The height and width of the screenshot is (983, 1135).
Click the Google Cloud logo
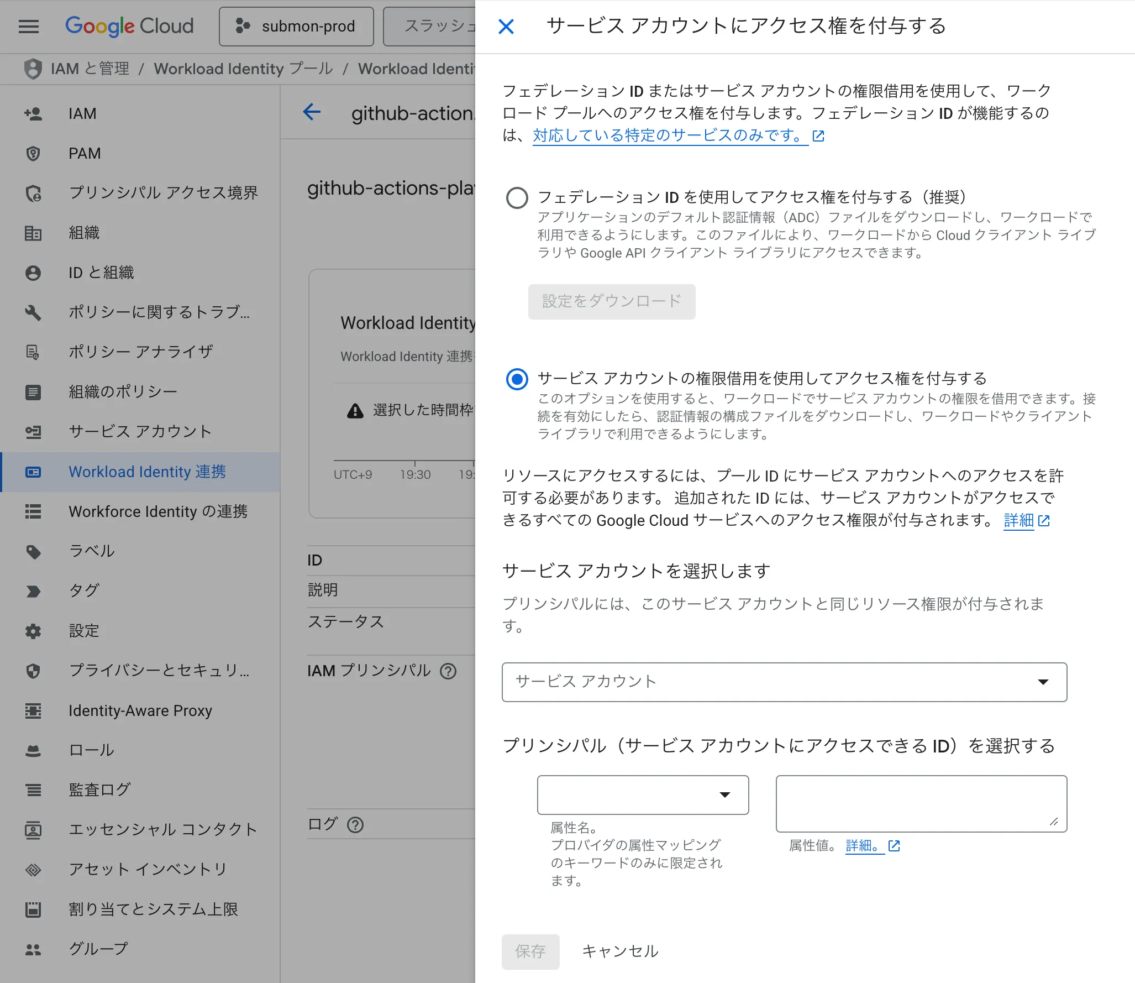pos(129,26)
